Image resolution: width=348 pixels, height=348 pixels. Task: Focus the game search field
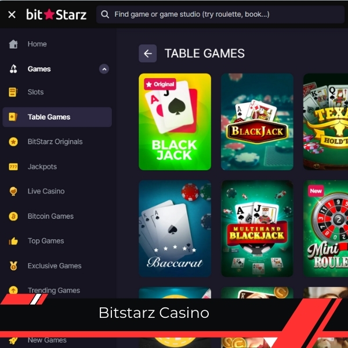(x=220, y=14)
